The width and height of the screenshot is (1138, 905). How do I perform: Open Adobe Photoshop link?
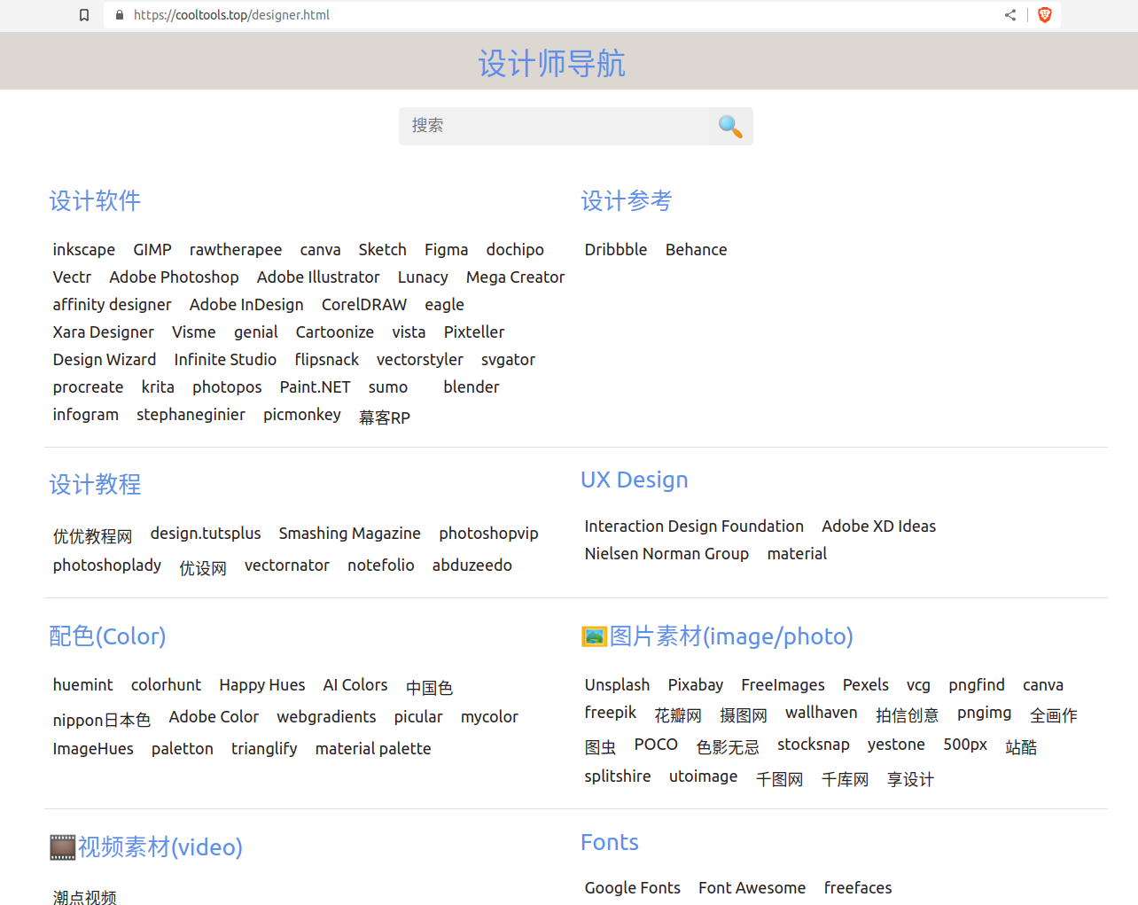pyautogui.click(x=174, y=277)
